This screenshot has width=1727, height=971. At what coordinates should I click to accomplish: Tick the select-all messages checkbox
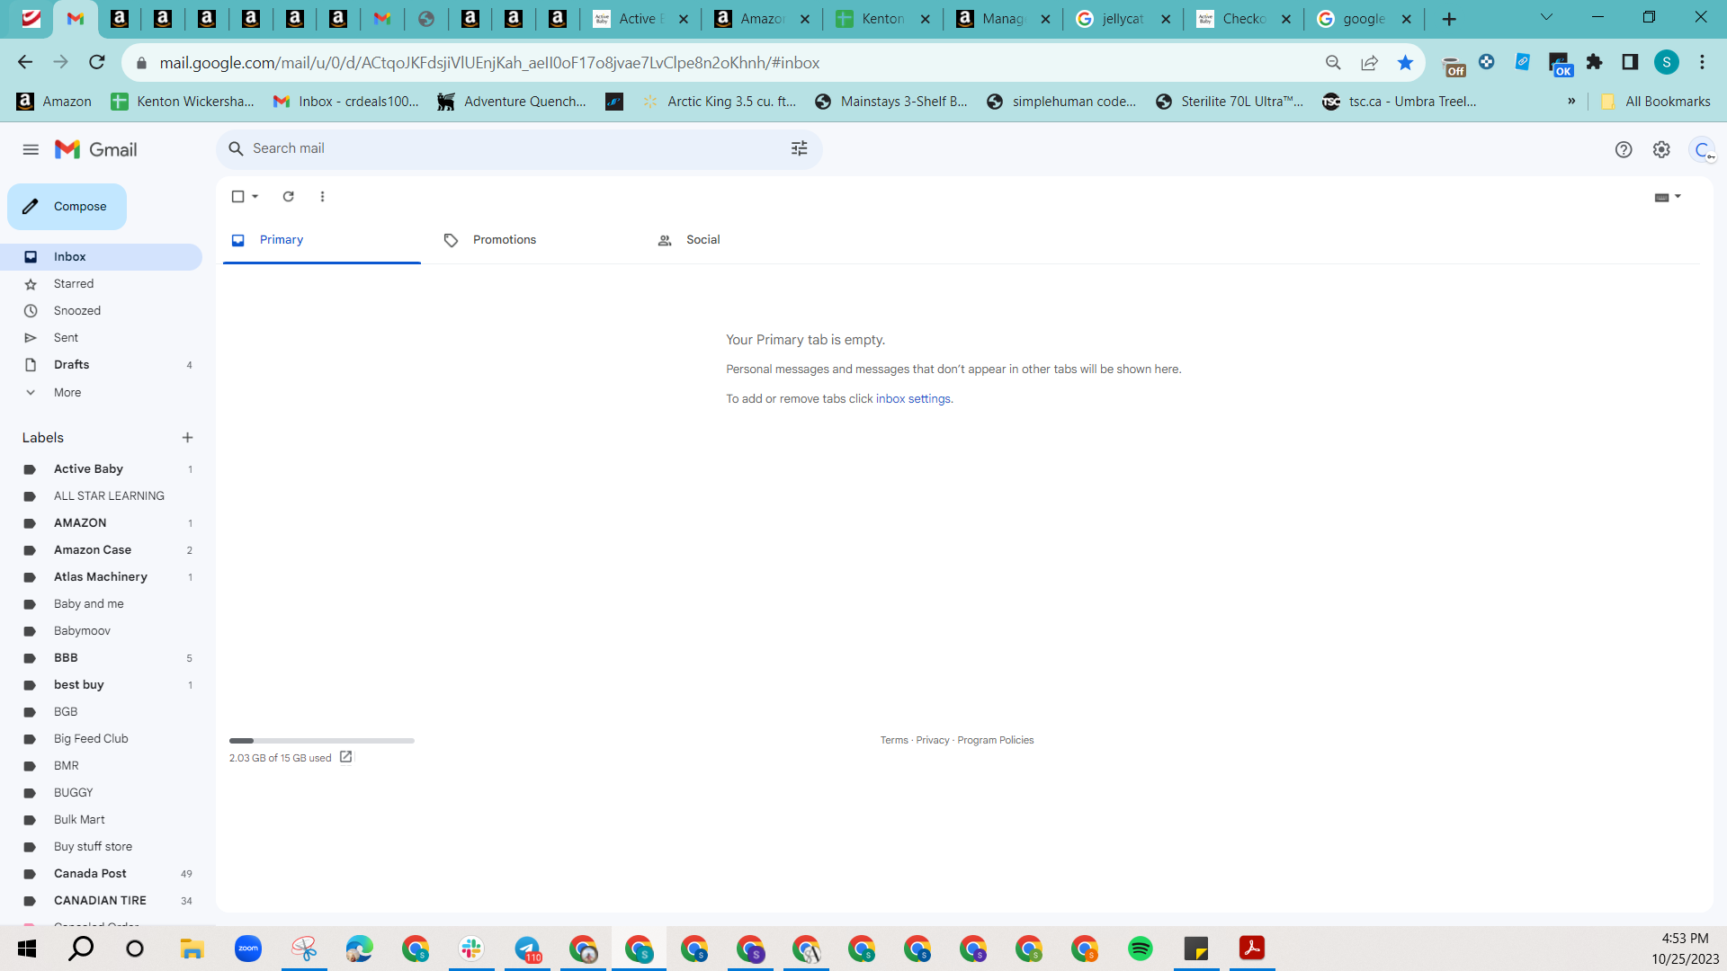237,196
